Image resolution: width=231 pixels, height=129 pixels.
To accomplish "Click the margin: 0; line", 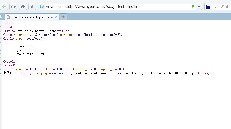I will (x=26, y=46).
